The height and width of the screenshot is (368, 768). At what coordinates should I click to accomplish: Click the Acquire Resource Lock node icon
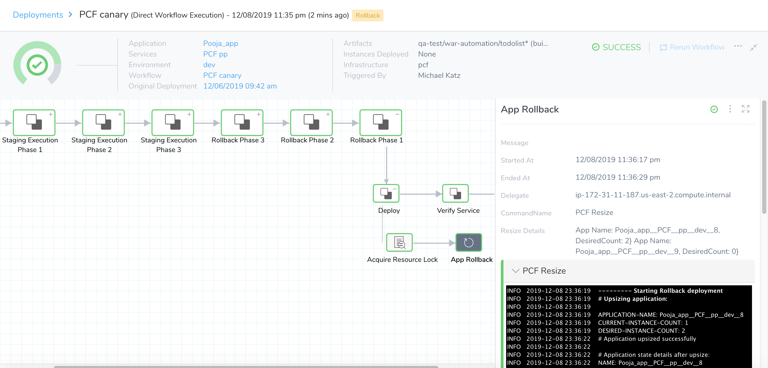399,242
